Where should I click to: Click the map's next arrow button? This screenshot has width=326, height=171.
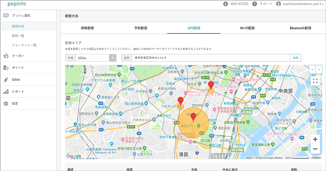(318, 69)
